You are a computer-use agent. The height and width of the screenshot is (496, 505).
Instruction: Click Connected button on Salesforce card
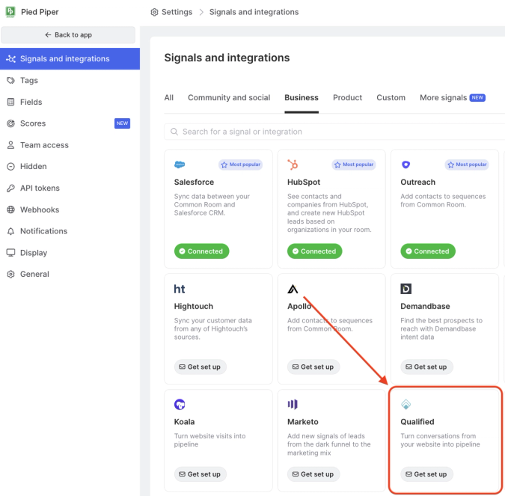(x=201, y=251)
